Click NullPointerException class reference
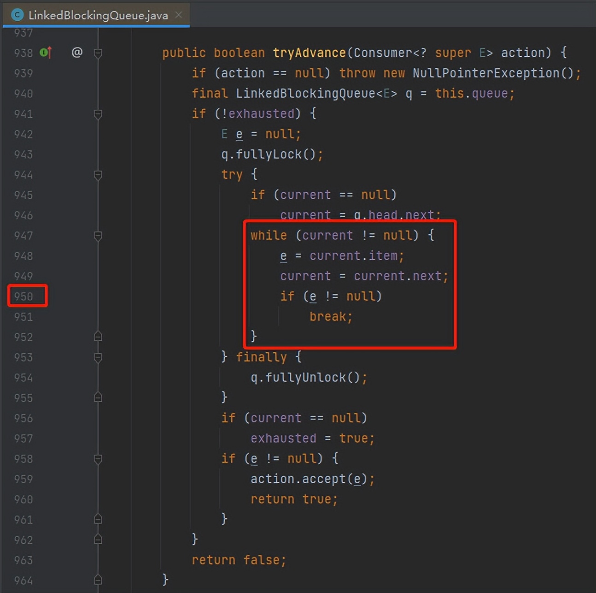 486,73
